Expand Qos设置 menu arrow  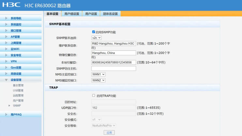(x=6, y=67)
